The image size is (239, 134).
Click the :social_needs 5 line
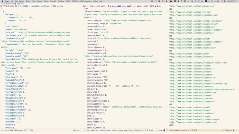tap(96, 128)
